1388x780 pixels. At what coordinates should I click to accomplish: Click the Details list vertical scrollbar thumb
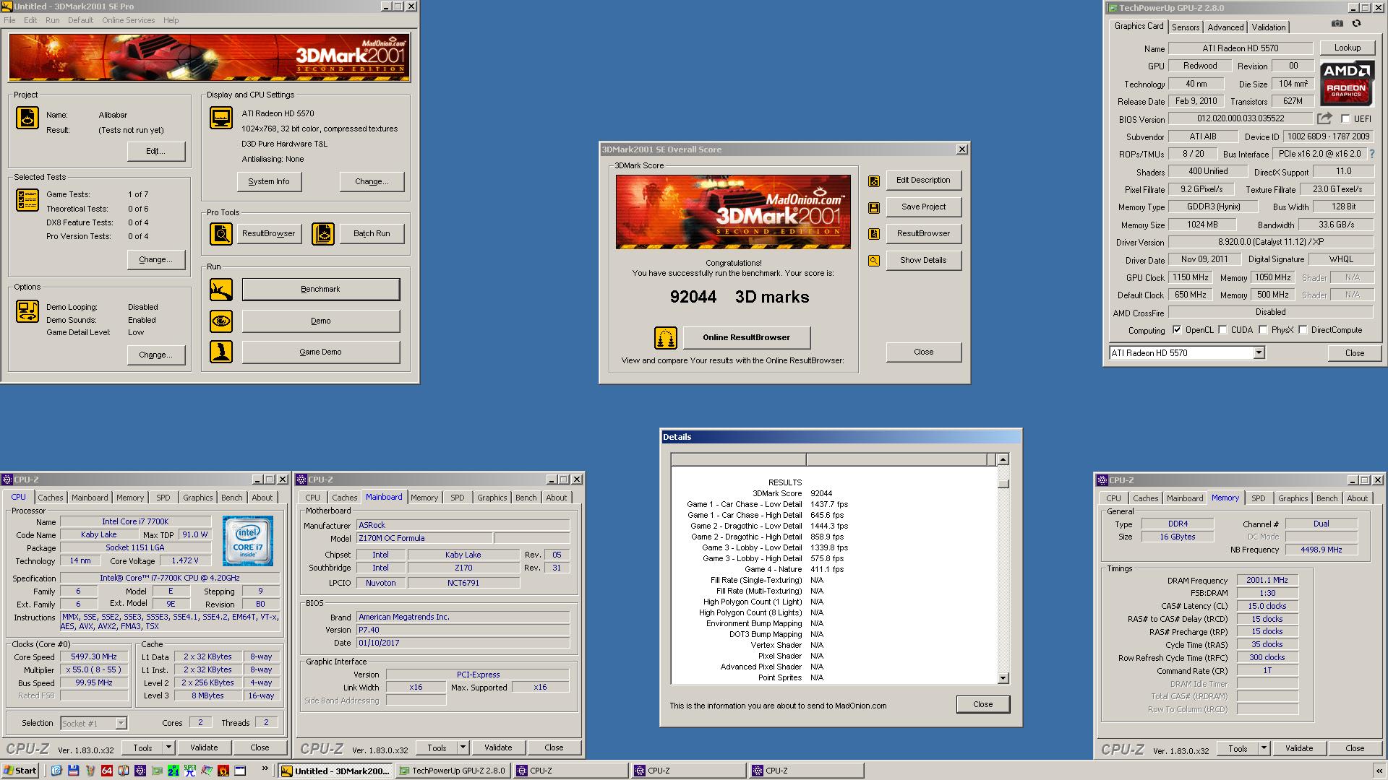coord(1003,482)
